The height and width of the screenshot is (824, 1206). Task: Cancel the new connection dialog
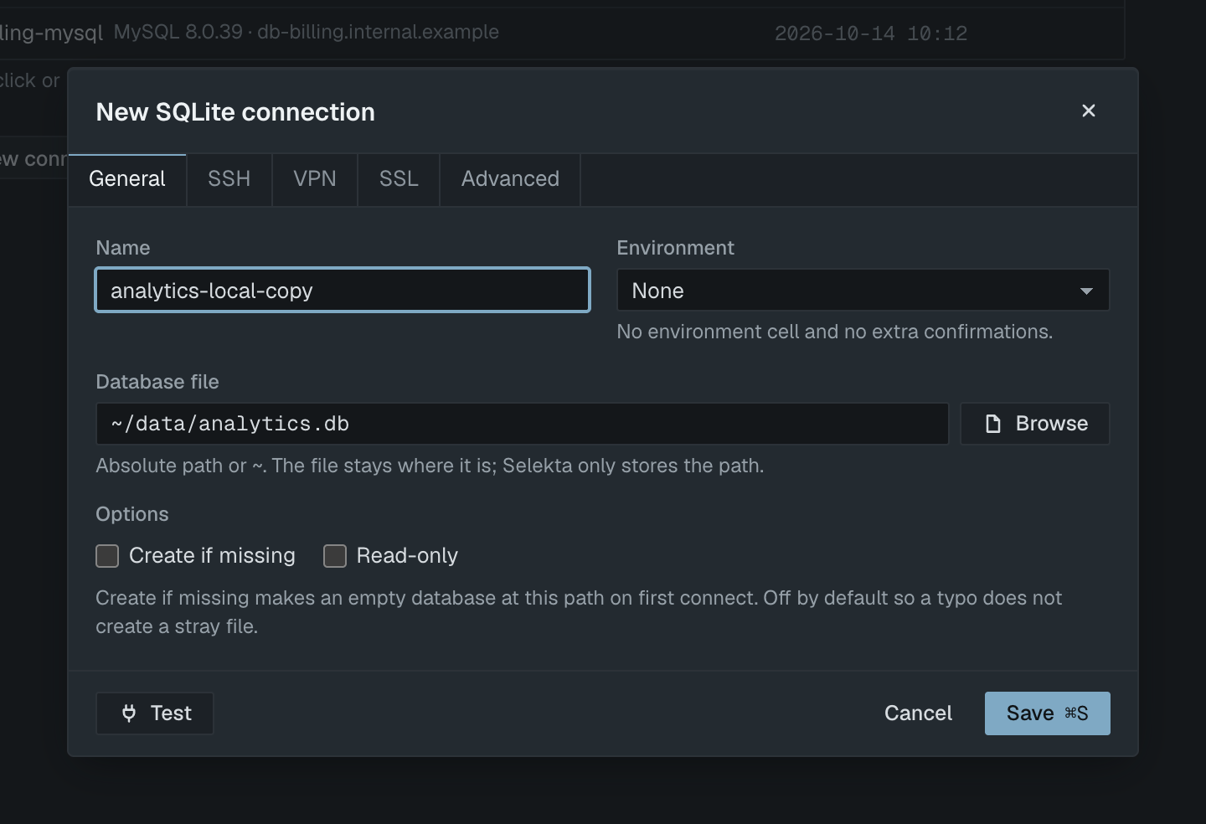pos(918,713)
